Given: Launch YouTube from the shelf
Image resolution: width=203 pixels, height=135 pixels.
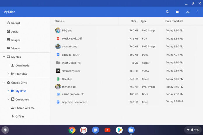Looking at the screenshot, I should 107,130.
